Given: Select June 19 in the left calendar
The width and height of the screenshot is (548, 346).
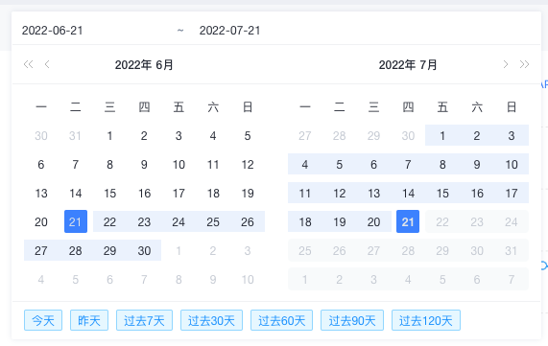Looking at the screenshot, I should coord(248,193).
